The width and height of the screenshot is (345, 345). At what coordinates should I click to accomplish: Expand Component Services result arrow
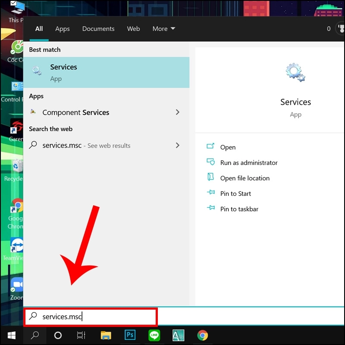coord(178,112)
